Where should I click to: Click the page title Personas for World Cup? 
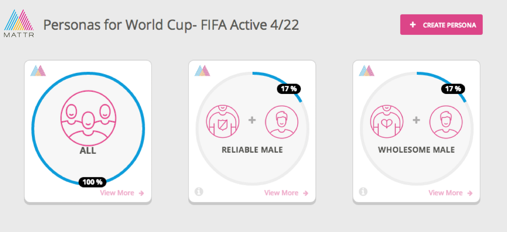[171, 25]
